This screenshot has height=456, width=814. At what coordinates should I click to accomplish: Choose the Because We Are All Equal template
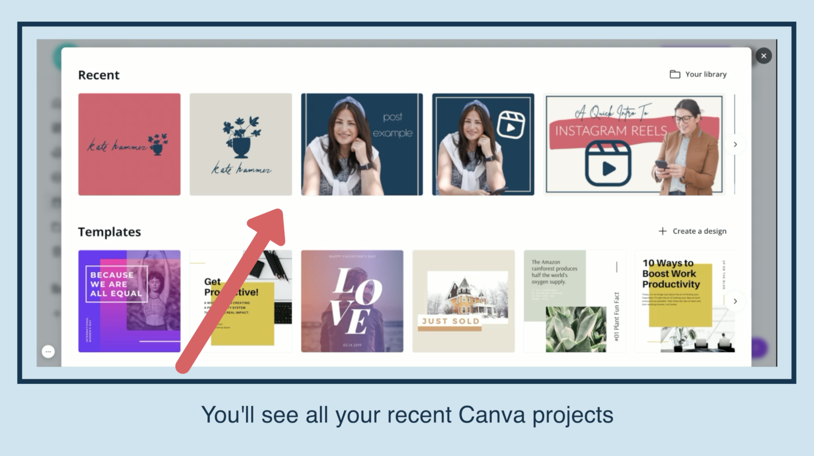[129, 301]
